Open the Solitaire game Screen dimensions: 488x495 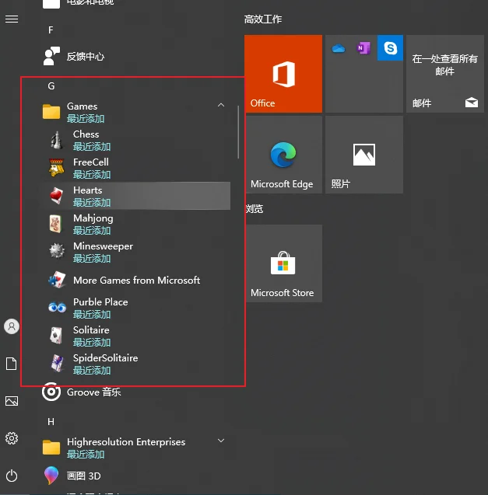click(91, 336)
